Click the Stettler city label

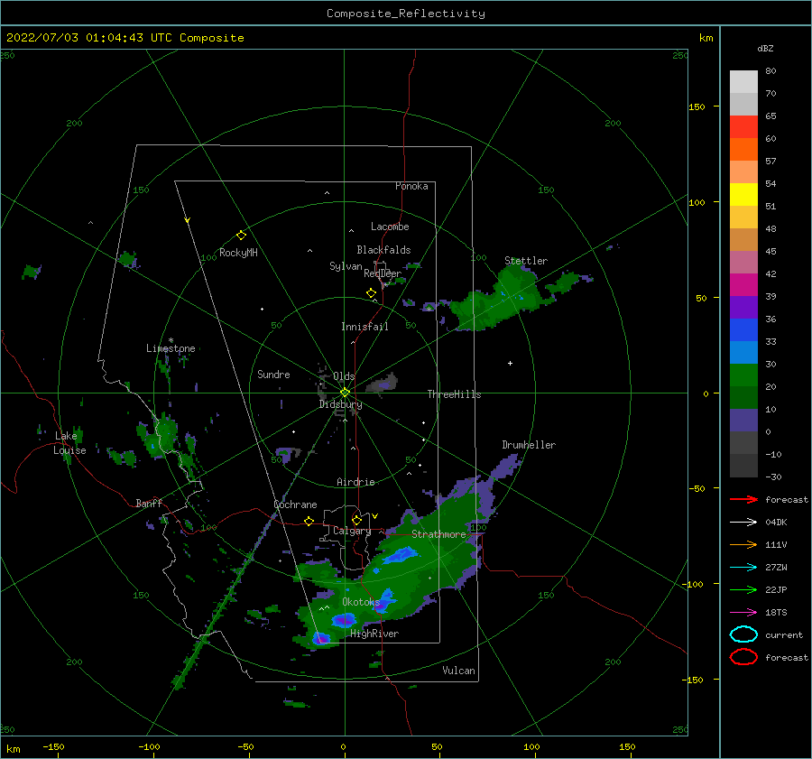(526, 261)
